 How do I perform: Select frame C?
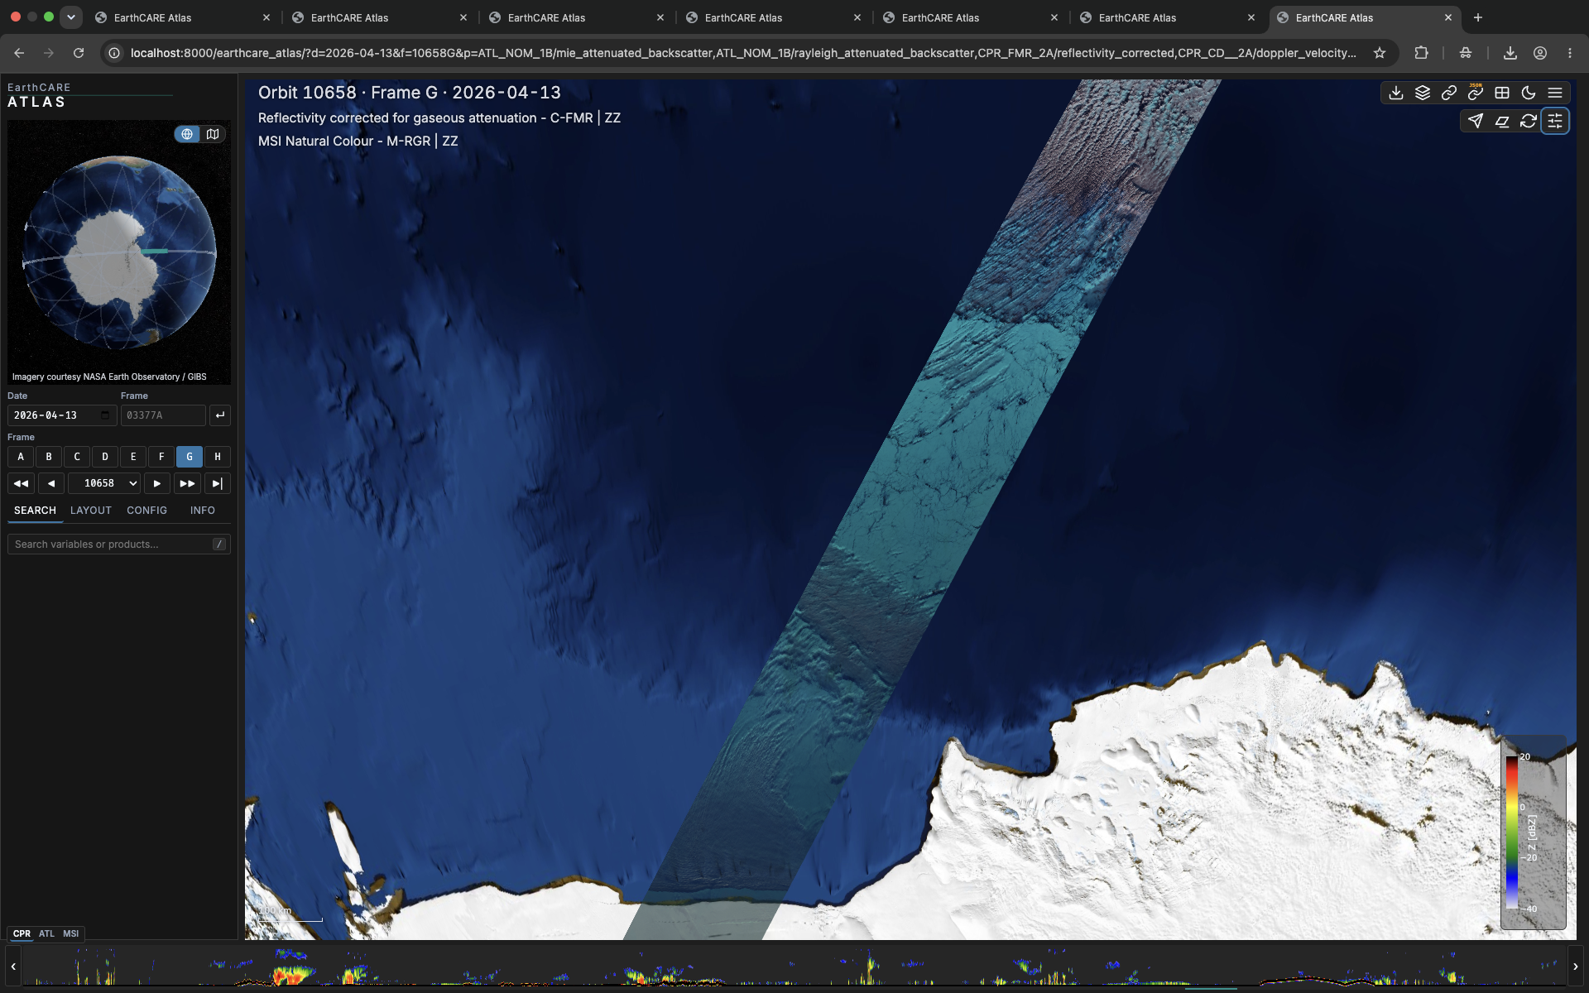click(77, 457)
